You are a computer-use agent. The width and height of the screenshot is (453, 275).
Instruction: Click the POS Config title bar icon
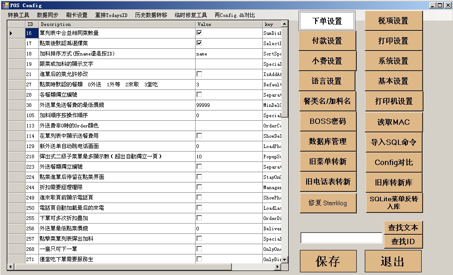click(x=5, y=5)
